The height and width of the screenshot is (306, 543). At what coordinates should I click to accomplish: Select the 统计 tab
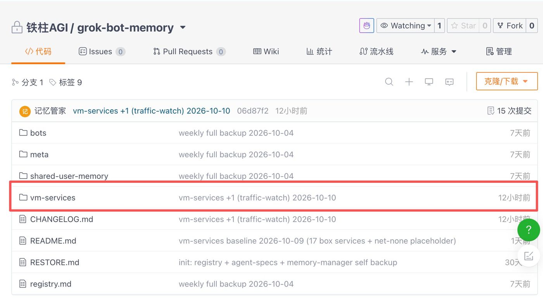coord(319,52)
